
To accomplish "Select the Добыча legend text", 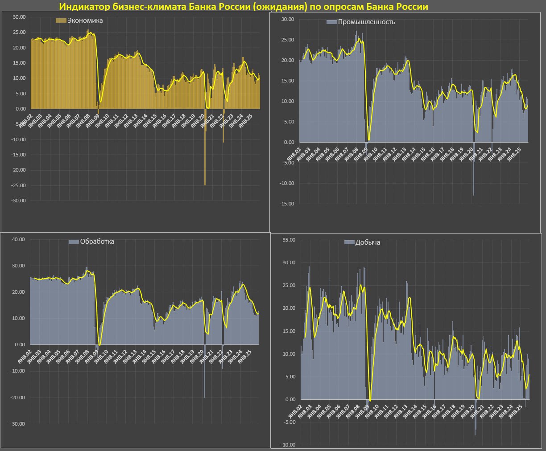I will [x=368, y=242].
